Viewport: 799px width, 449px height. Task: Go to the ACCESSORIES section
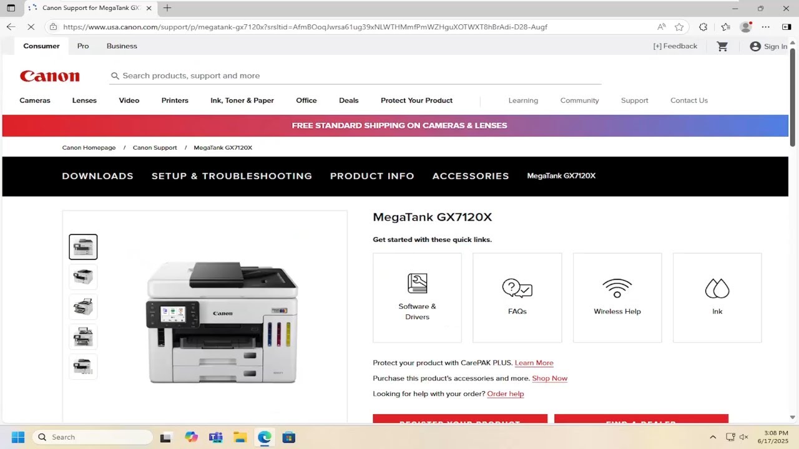click(x=471, y=176)
